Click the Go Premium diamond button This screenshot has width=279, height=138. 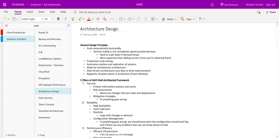229,5
